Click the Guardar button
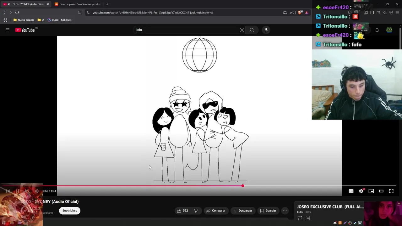The height and width of the screenshot is (226, 402). tap(268, 211)
